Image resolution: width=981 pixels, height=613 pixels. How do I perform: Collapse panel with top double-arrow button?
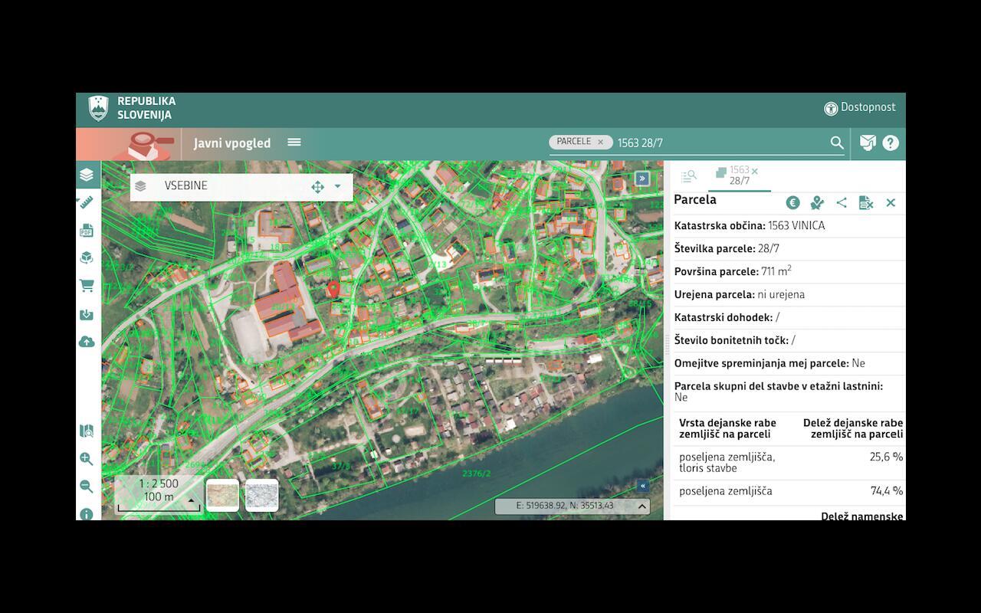point(642,179)
